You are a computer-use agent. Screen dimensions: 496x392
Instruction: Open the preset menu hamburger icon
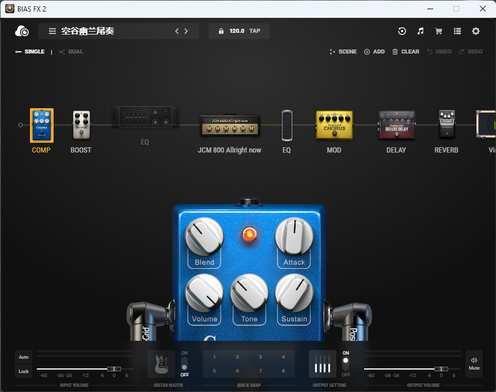[x=52, y=31]
